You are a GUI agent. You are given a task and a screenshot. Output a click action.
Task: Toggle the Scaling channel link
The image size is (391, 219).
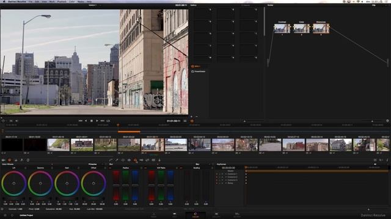(181, 168)
